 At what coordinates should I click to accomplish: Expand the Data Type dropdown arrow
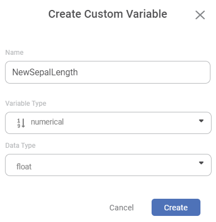[x=201, y=163]
